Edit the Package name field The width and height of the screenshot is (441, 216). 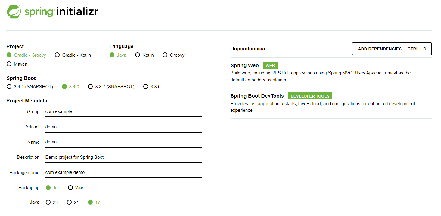pos(123,173)
